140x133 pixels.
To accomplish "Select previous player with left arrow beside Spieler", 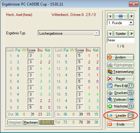I will (110, 33).
